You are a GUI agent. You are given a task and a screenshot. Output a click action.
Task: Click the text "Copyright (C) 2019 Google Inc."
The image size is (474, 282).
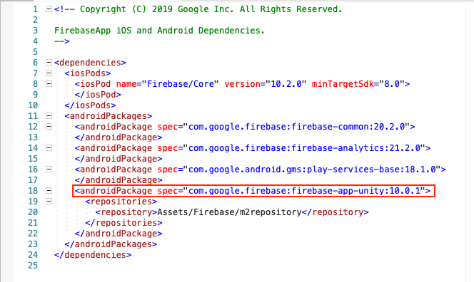tap(156, 9)
